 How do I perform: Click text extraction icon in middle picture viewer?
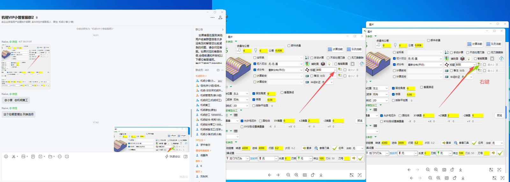pyautogui.click(x=360, y=175)
